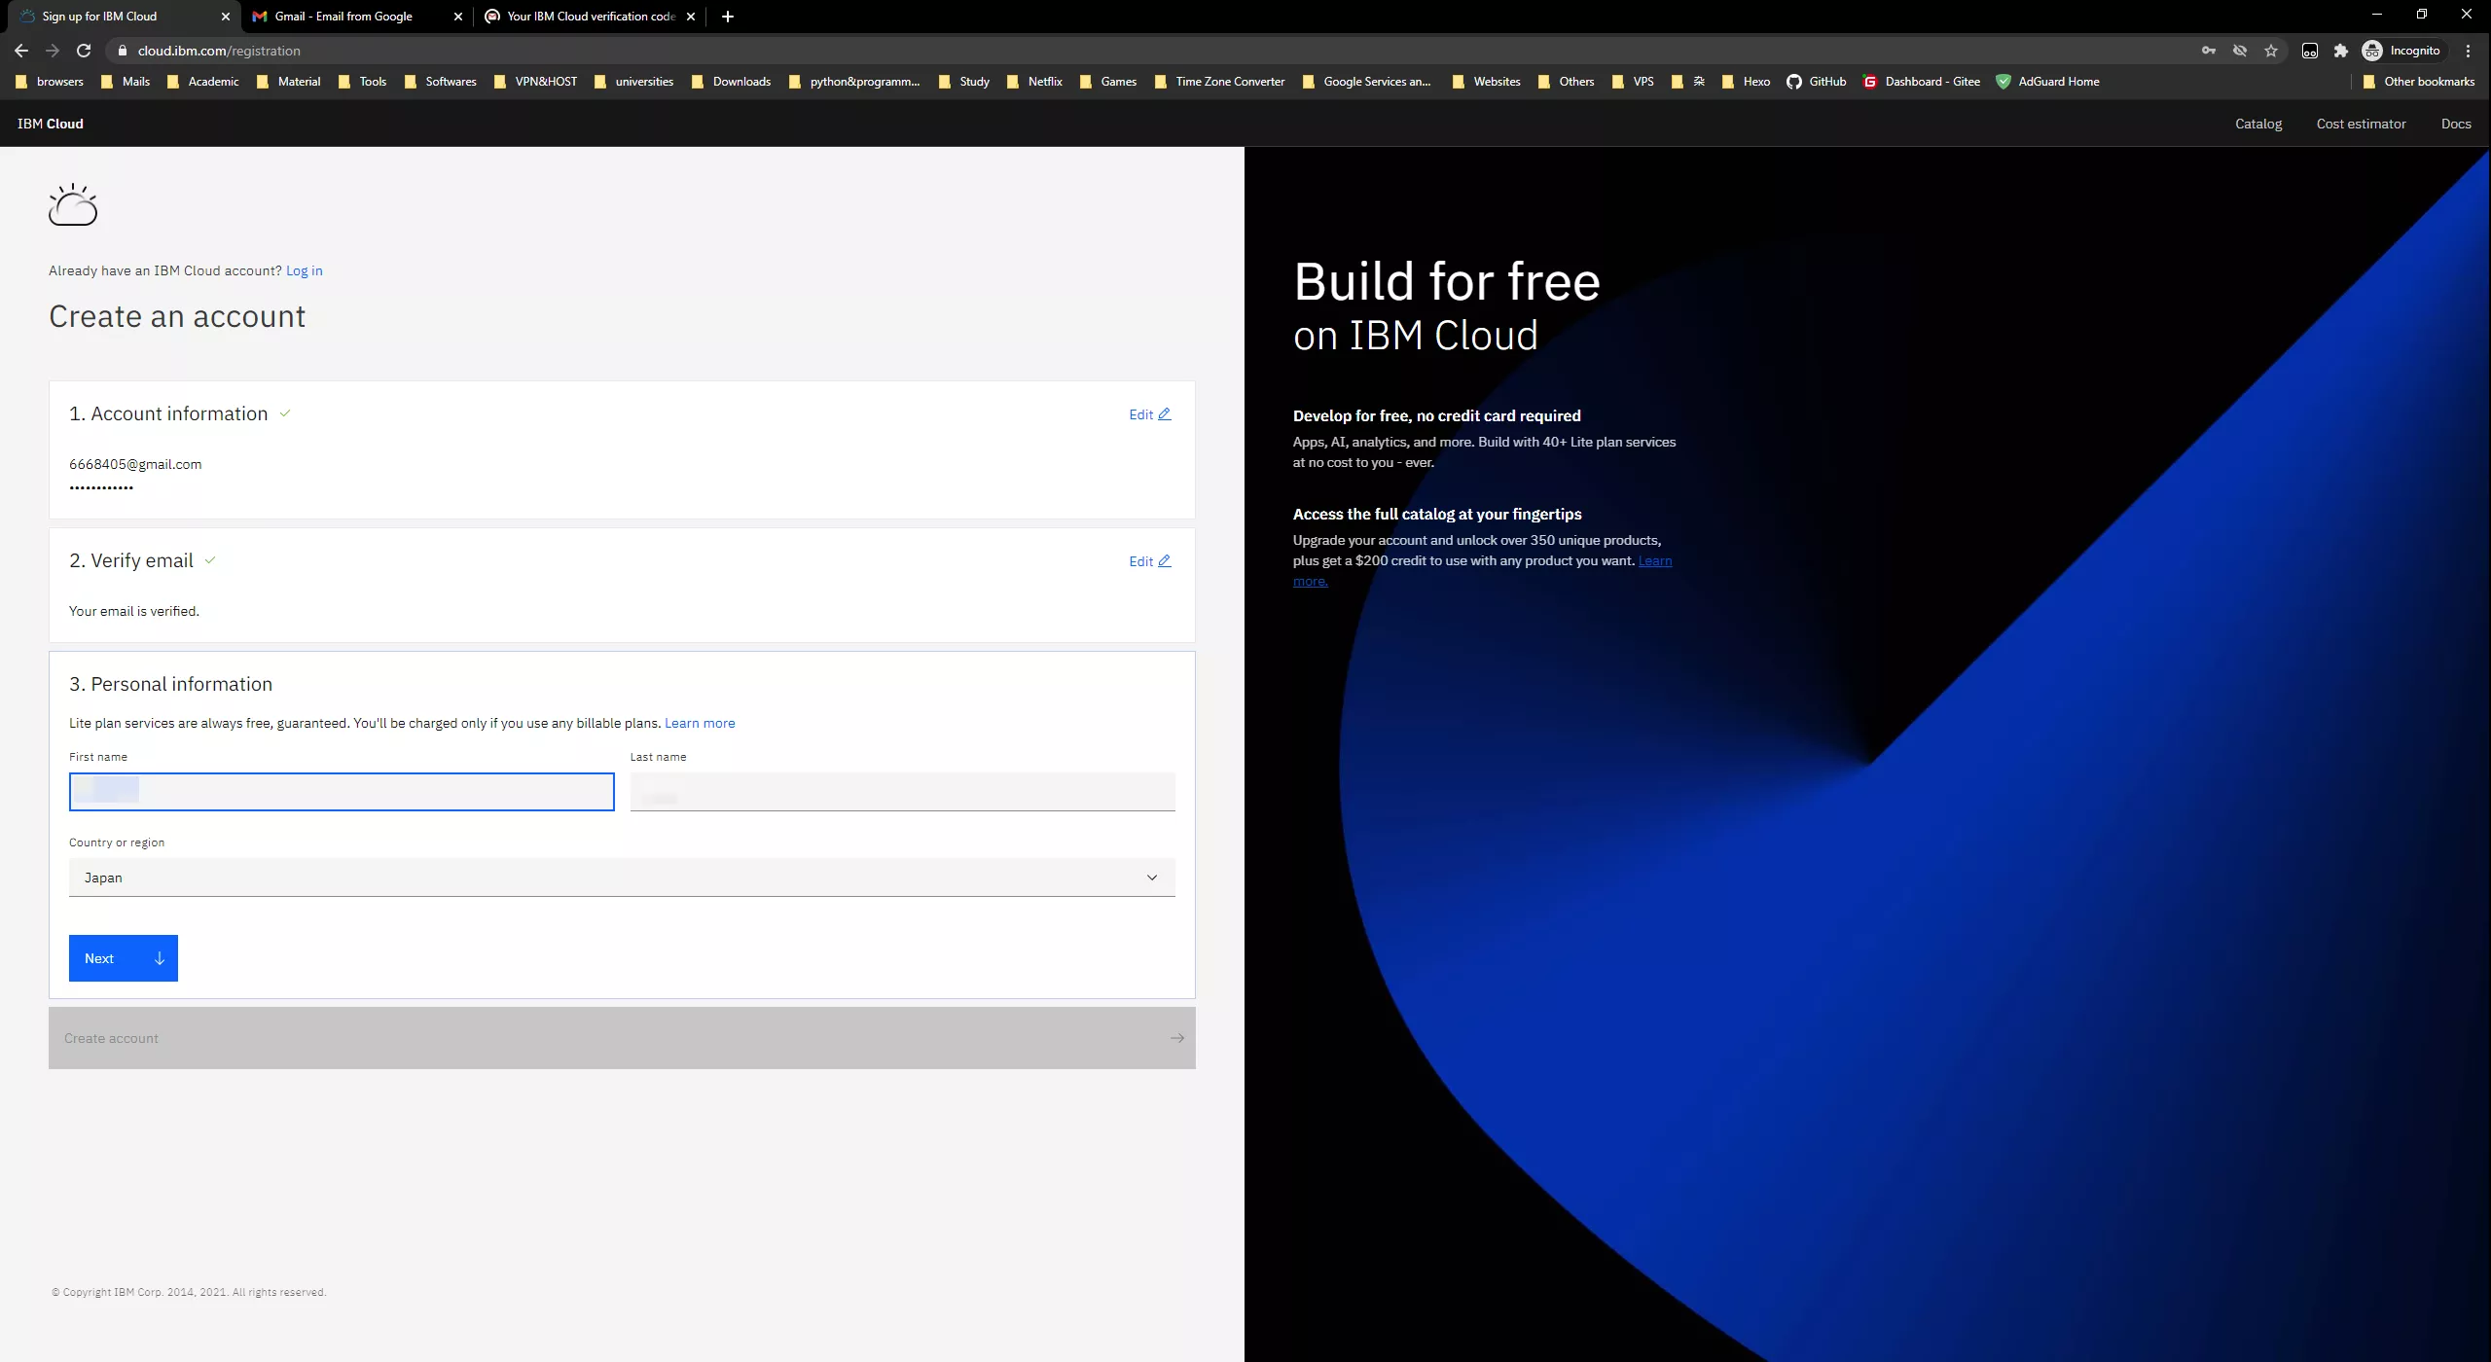Screen dimensions: 2491x1362
Task: Click the Incognito profile badge
Action: coord(2402,51)
